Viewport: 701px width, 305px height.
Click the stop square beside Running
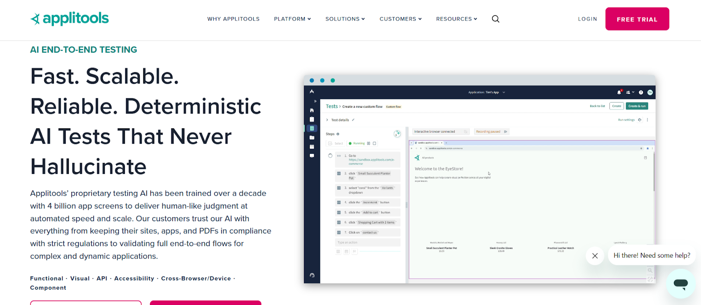click(375, 143)
